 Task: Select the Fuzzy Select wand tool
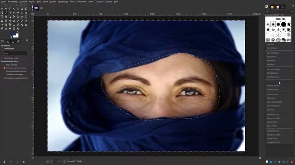coord(14,9)
